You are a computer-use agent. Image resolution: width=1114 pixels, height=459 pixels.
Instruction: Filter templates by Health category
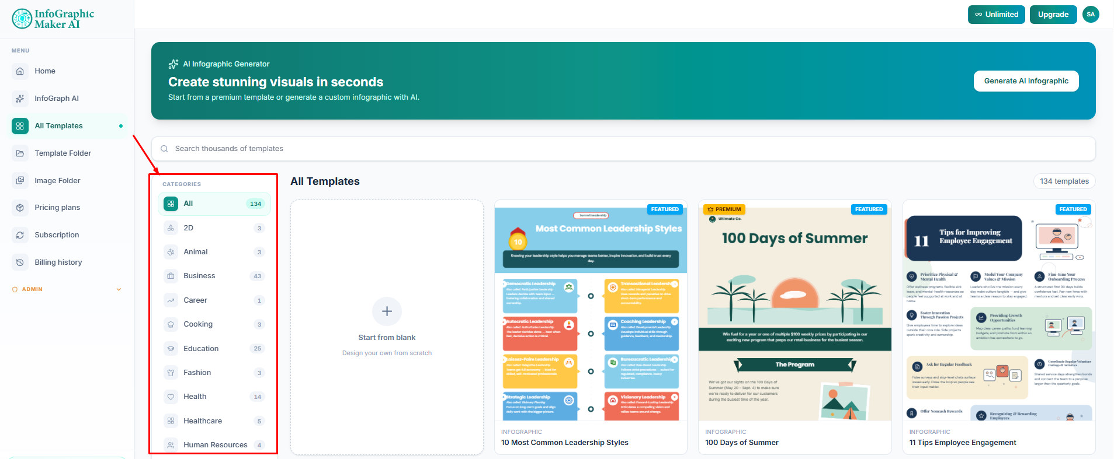point(214,397)
